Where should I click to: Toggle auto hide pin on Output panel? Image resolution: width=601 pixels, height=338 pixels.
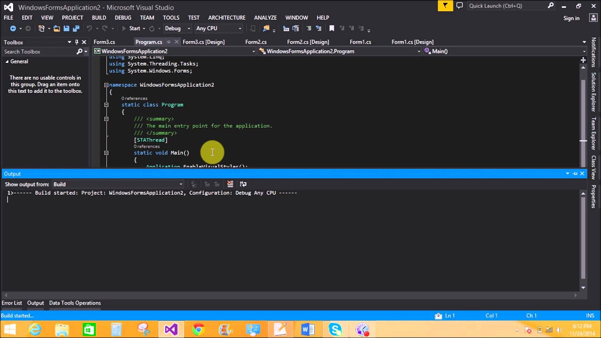[x=575, y=174]
